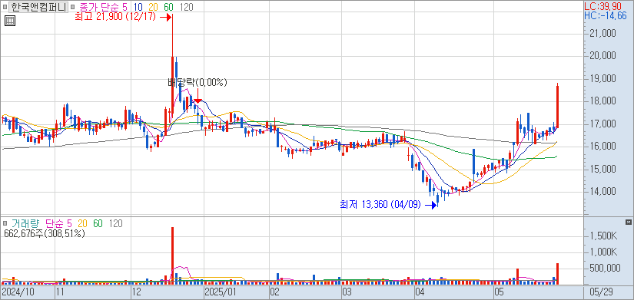Viewport: 634px width, 300px height.
Task: Click the 1,000K volume axis label
Action: (x=603, y=252)
